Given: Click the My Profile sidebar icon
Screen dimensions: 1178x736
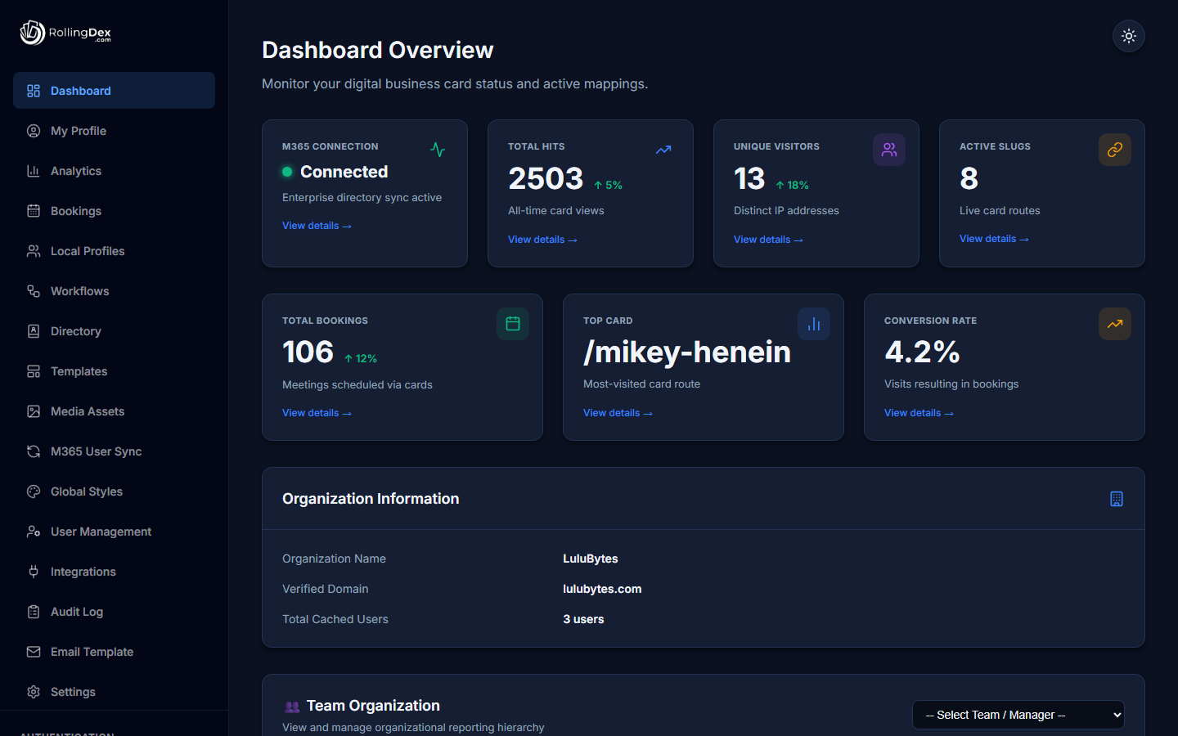Looking at the screenshot, I should [x=34, y=131].
